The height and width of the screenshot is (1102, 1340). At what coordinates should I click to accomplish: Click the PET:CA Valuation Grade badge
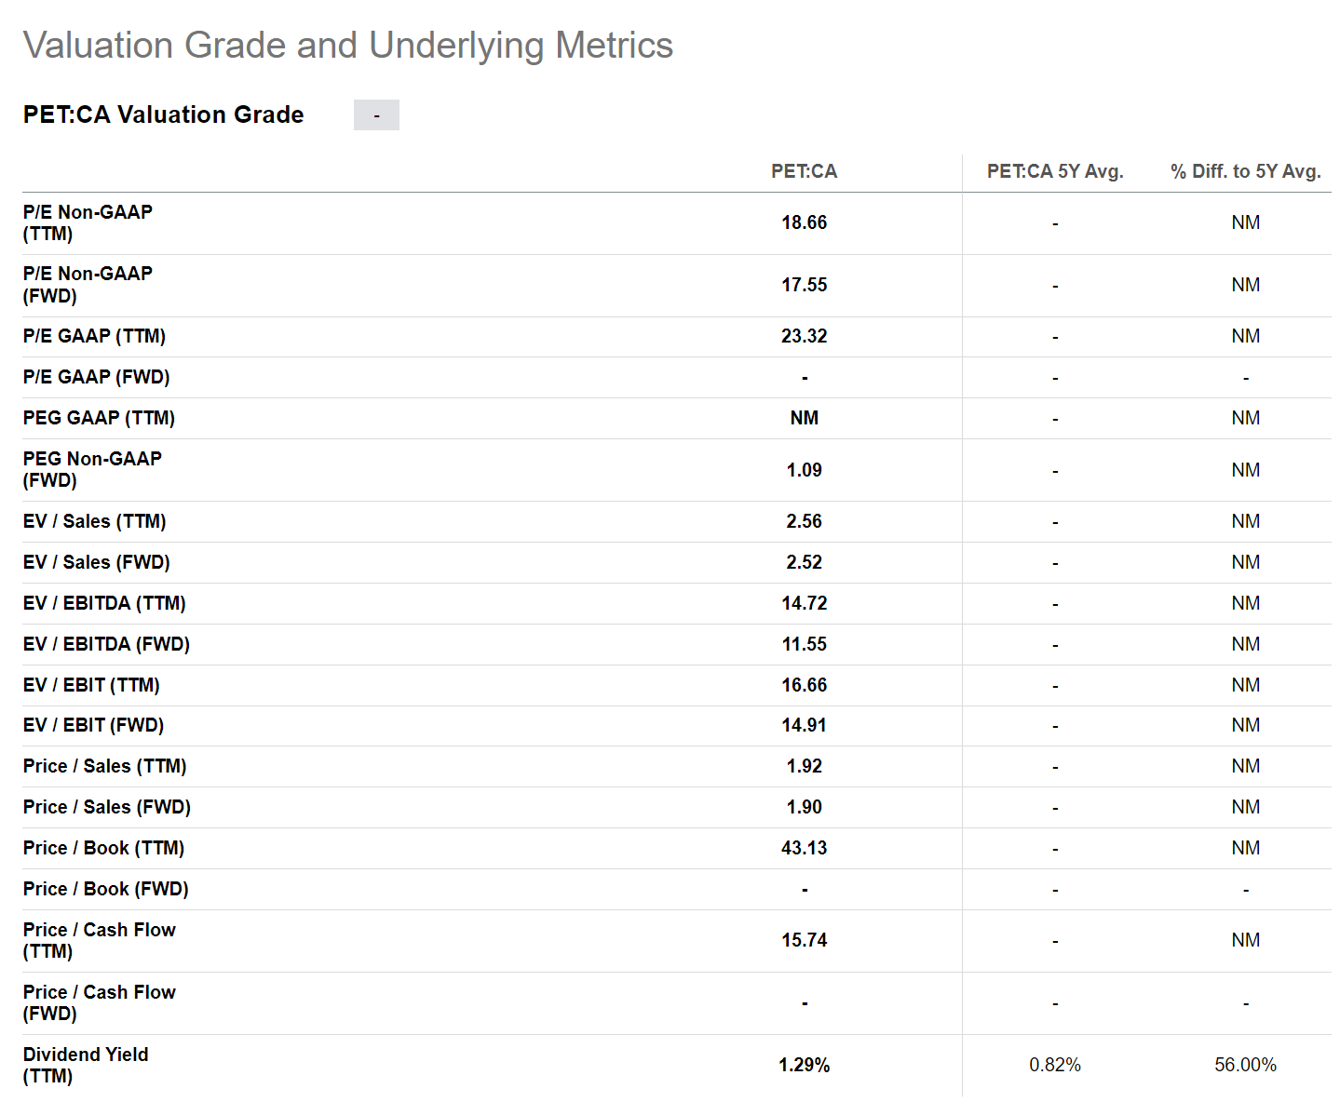[x=376, y=115]
